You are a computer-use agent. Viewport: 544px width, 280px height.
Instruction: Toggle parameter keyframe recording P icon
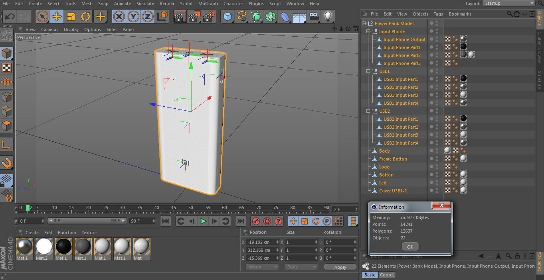327,221
